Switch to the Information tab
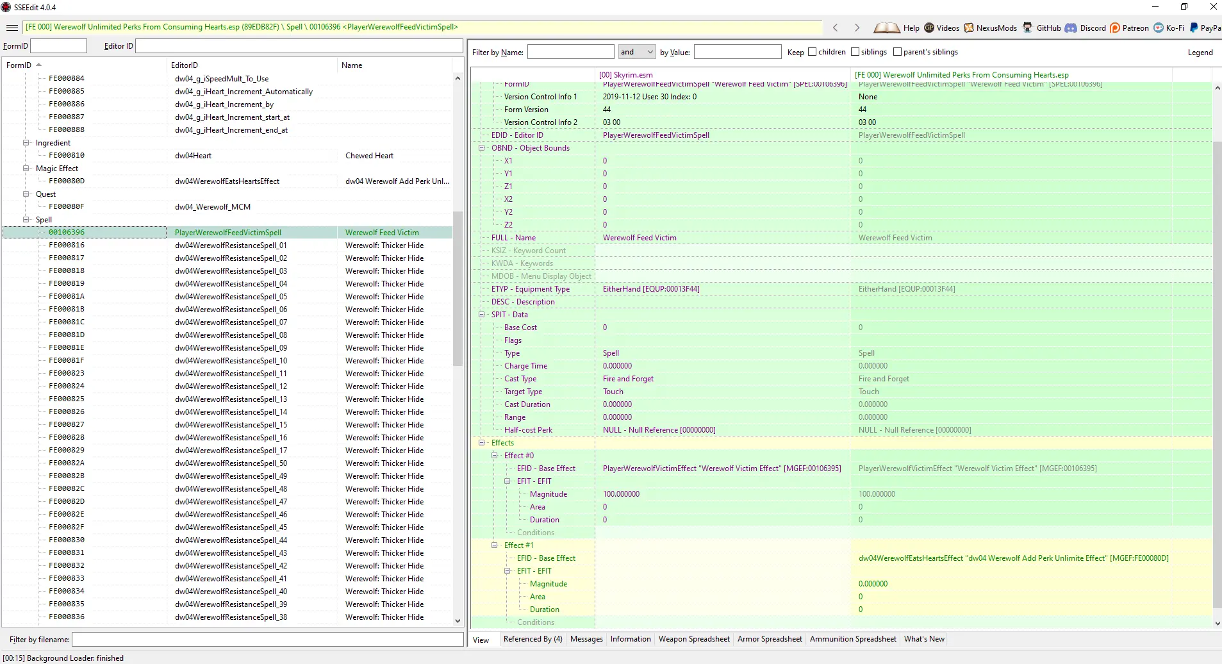The image size is (1222, 664). (631, 639)
